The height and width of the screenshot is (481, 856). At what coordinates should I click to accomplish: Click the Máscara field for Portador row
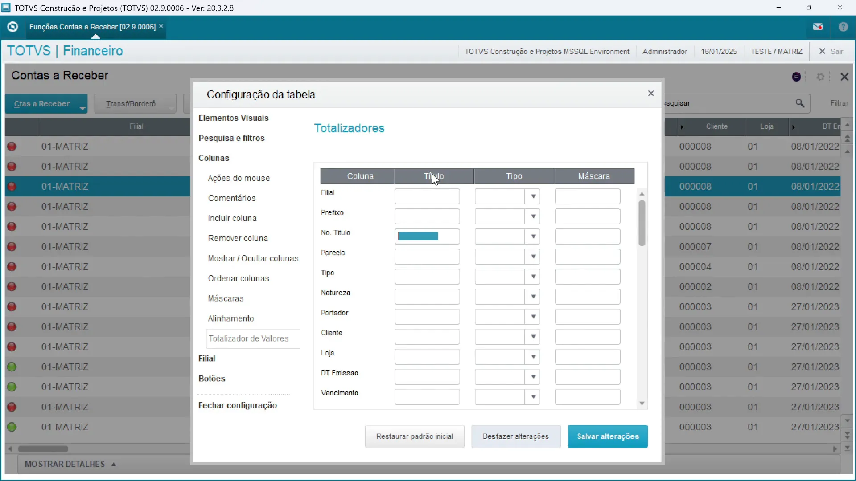click(x=588, y=317)
